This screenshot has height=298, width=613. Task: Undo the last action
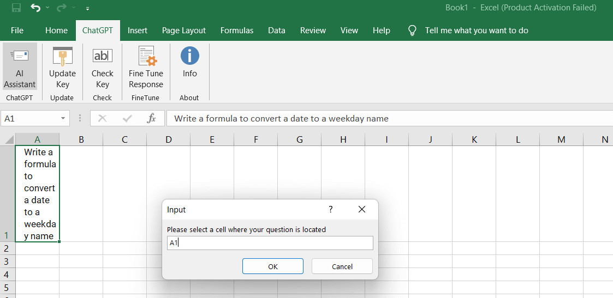coord(35,8)
